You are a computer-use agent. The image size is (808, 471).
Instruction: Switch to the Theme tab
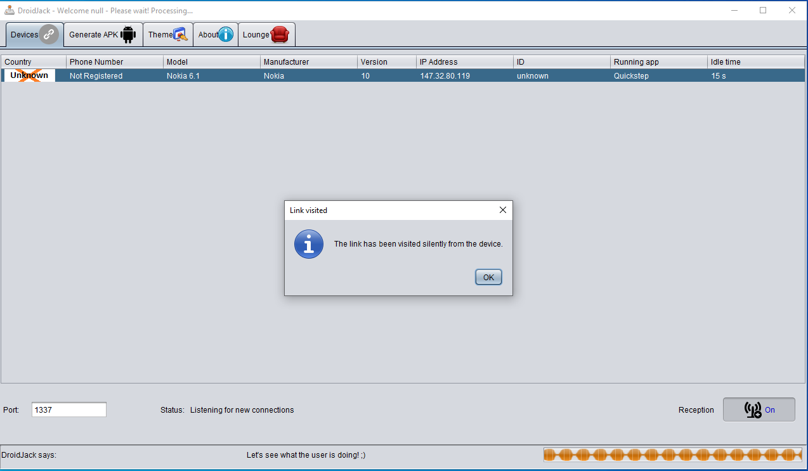[168, 35]
